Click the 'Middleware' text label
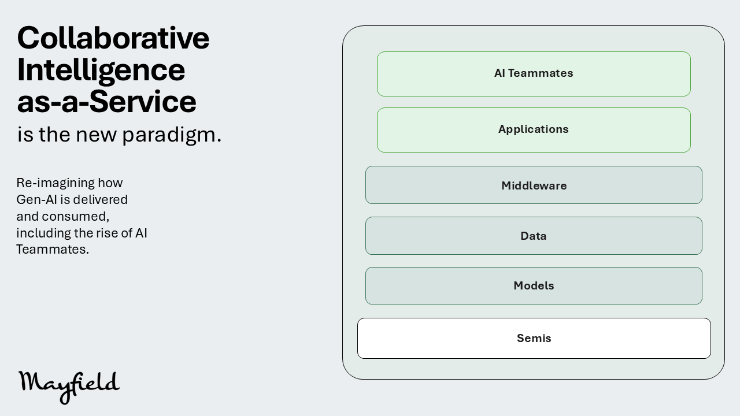This screenshot has height=416, width=740. pos(534,185)
